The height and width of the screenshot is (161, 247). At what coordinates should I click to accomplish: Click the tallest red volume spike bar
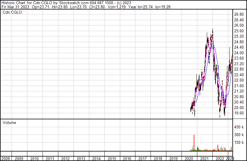[194, 142]
